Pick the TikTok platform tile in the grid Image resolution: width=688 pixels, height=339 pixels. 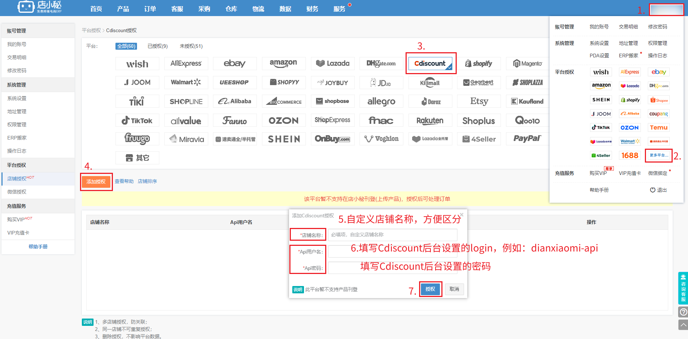[x=137, y=121]
